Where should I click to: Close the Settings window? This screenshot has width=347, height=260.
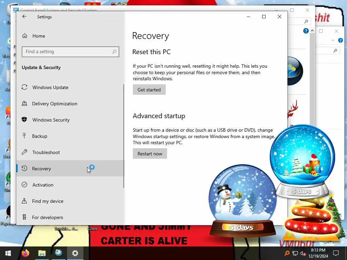[x=280, y=17]
